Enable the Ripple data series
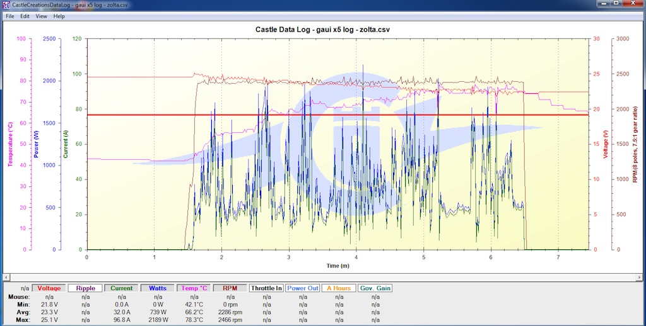646x326 pixels. [x=85, y=288]
